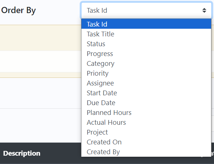
Task: Click the Description column header
Action: point(22,153)
